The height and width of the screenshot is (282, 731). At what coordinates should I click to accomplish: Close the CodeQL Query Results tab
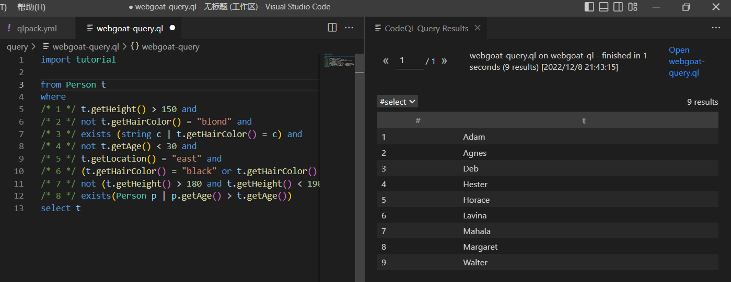click(477, 28)
